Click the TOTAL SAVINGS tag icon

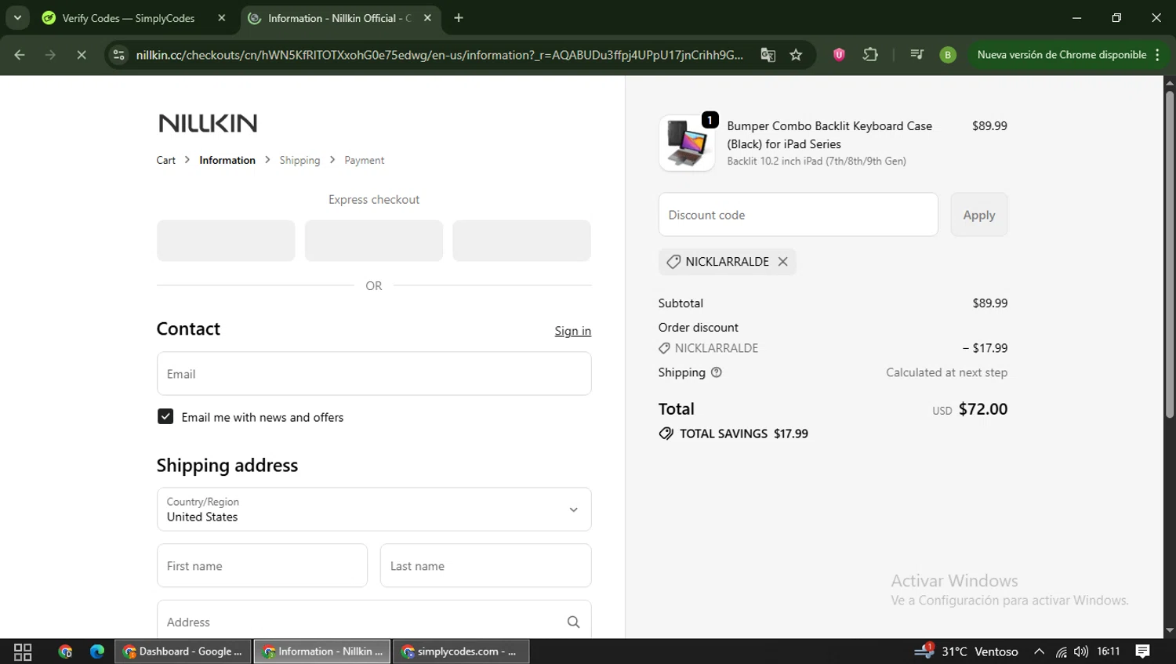pyautogui.click(x=666, y=434)
